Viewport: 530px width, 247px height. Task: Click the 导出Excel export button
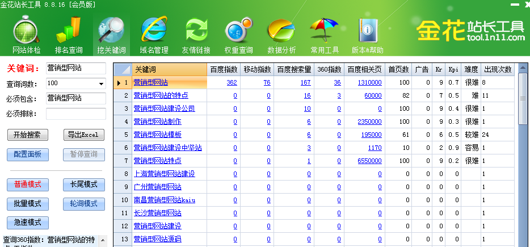coord(84,135)
